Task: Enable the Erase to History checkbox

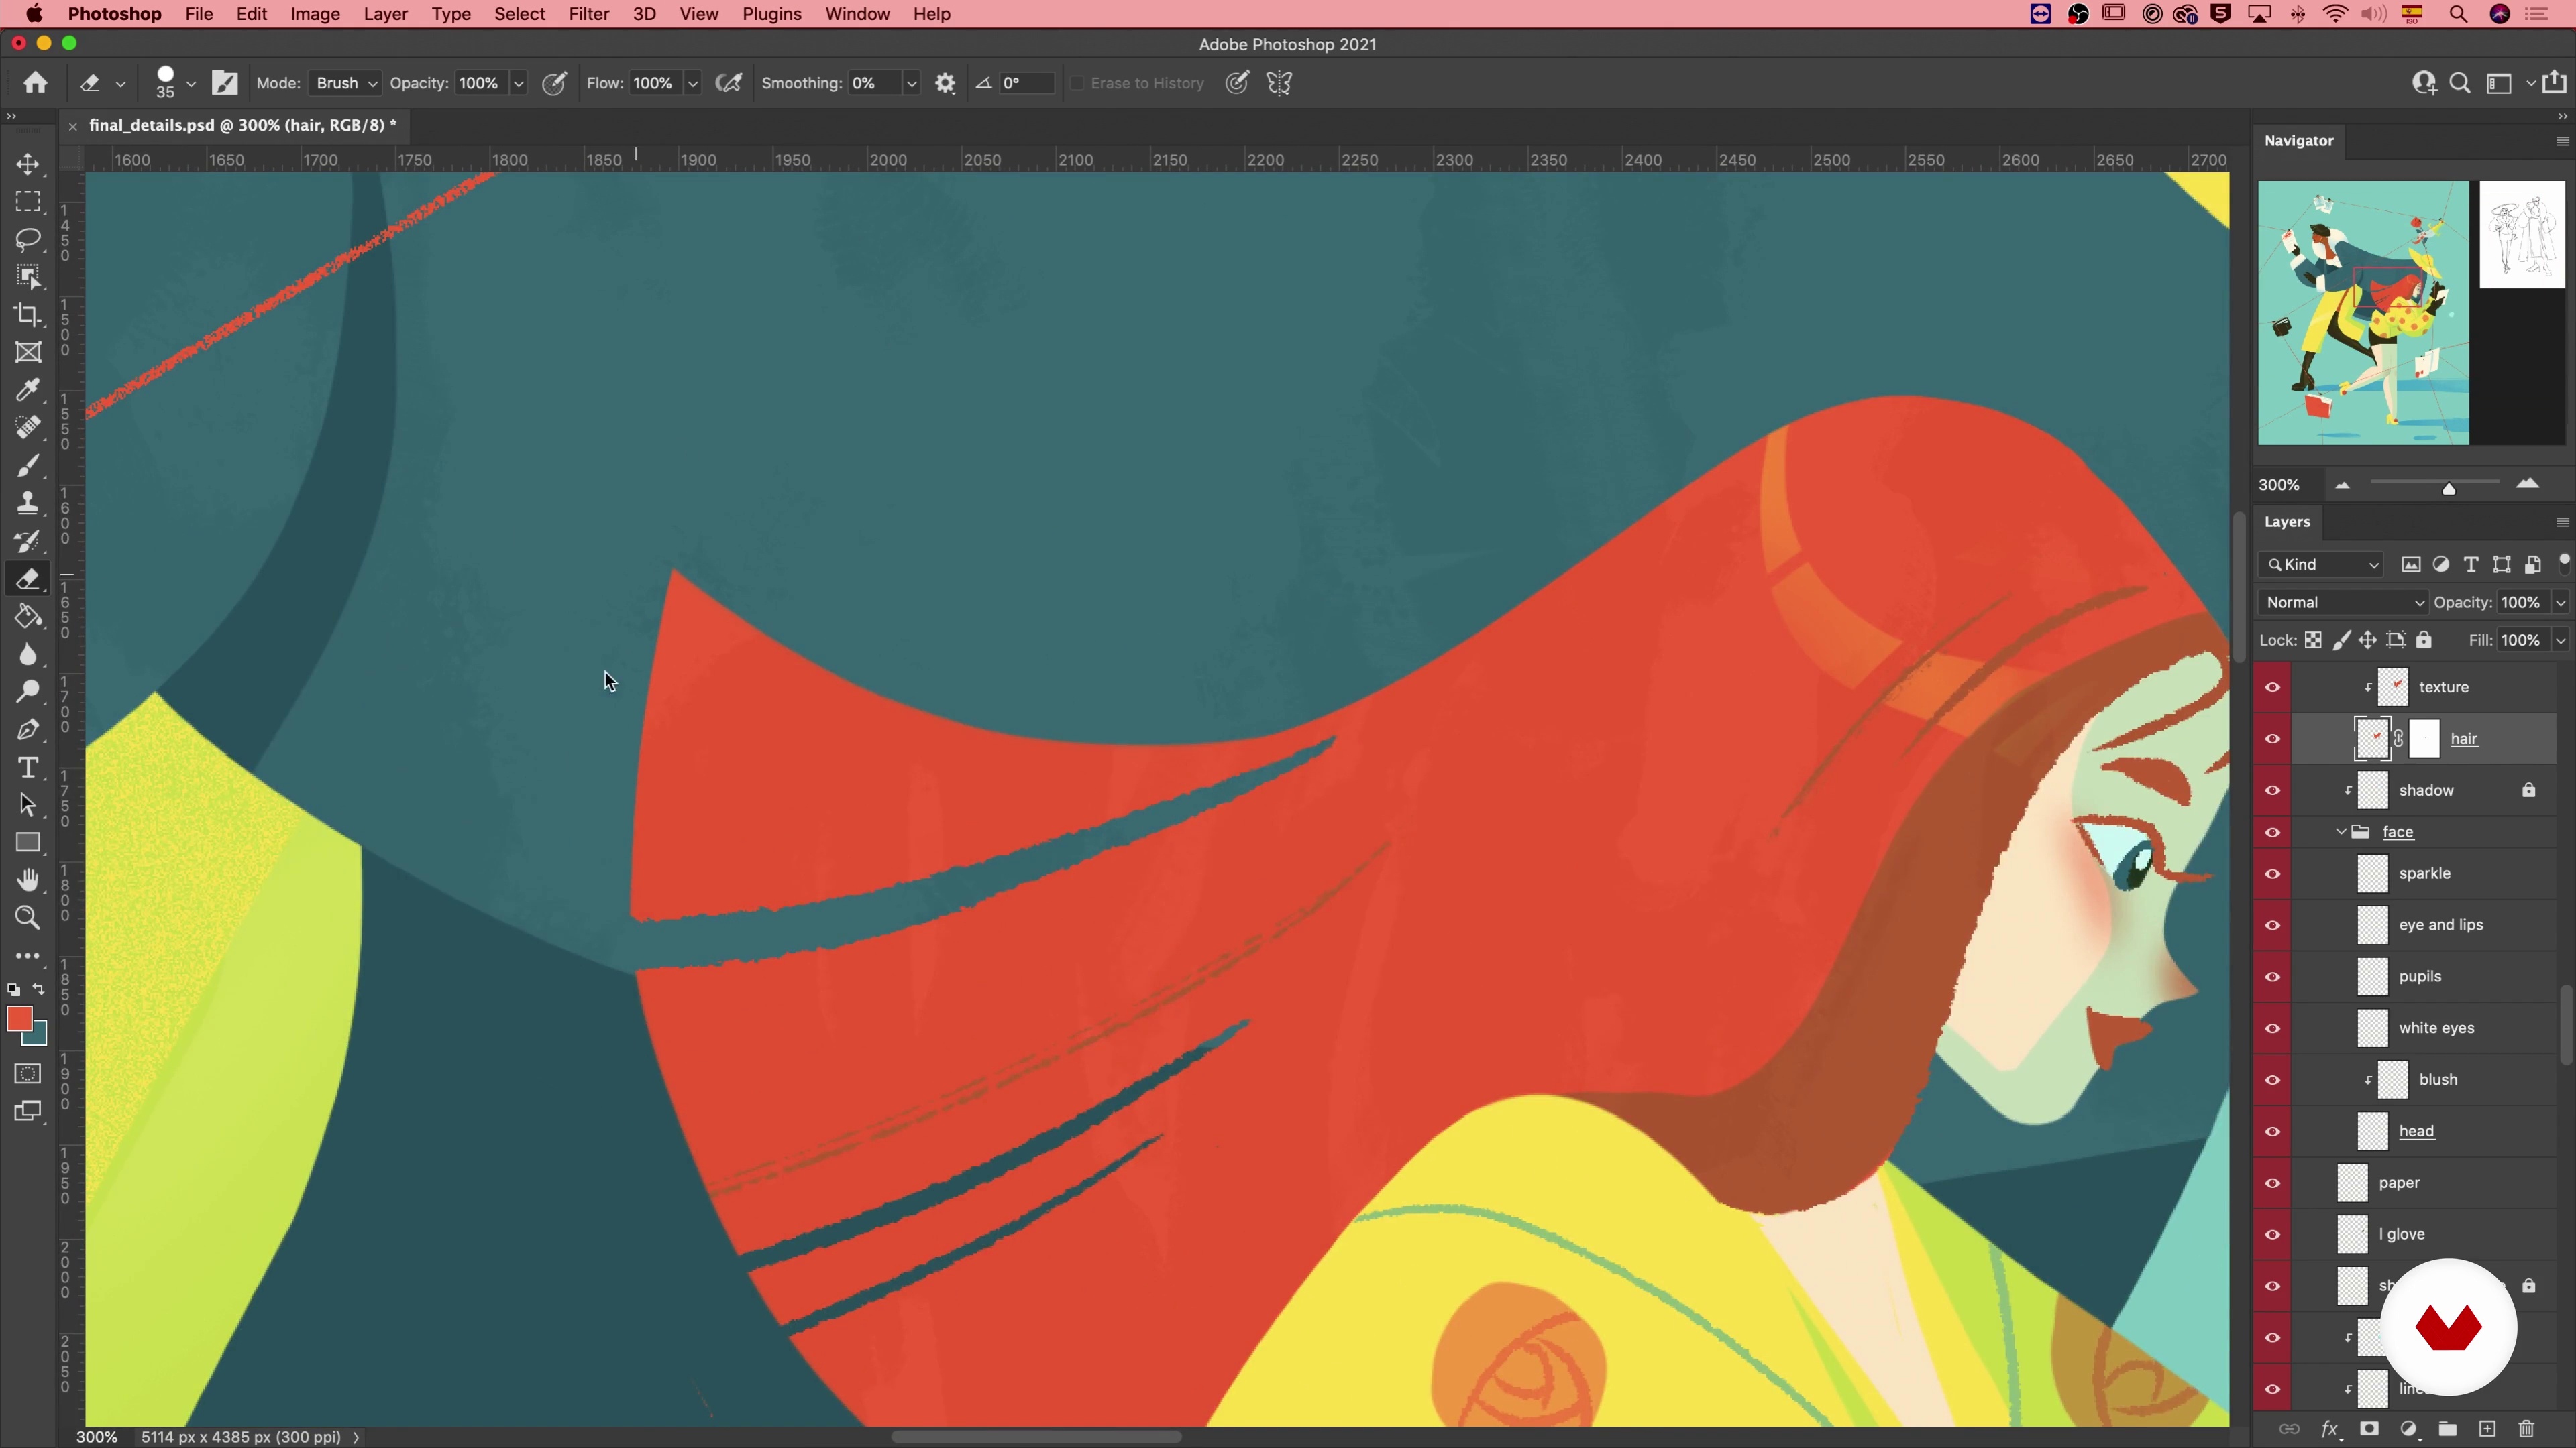Action: pos(1077,84)
